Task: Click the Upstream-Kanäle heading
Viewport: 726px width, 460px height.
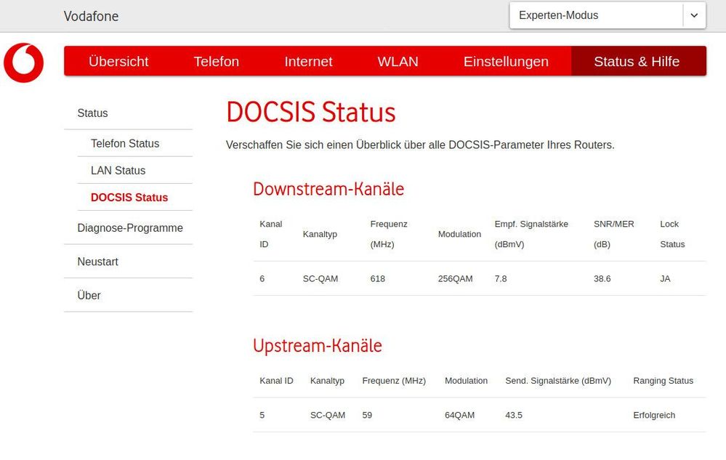Action: click(317, 346)
